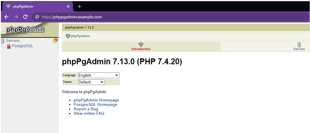Open the View online FAQ link
The image size is (310, 133).
click(x=89, y=114)
